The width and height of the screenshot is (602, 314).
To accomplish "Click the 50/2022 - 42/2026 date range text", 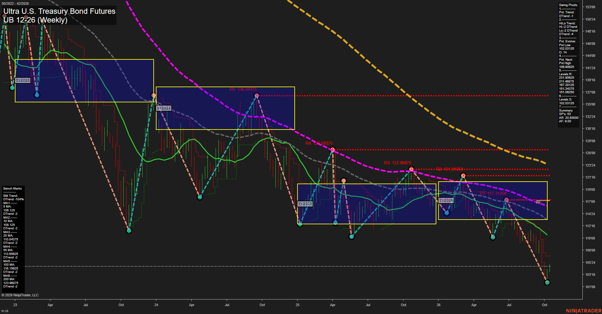I will tap(15, 3).
